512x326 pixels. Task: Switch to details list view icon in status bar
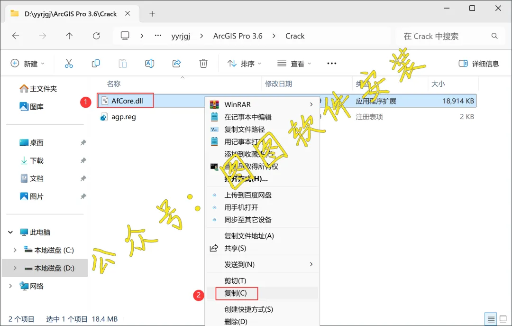(491, 319)
